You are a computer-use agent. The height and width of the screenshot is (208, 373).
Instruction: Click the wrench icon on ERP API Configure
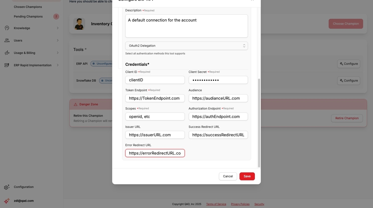click(x=341, y=64)
